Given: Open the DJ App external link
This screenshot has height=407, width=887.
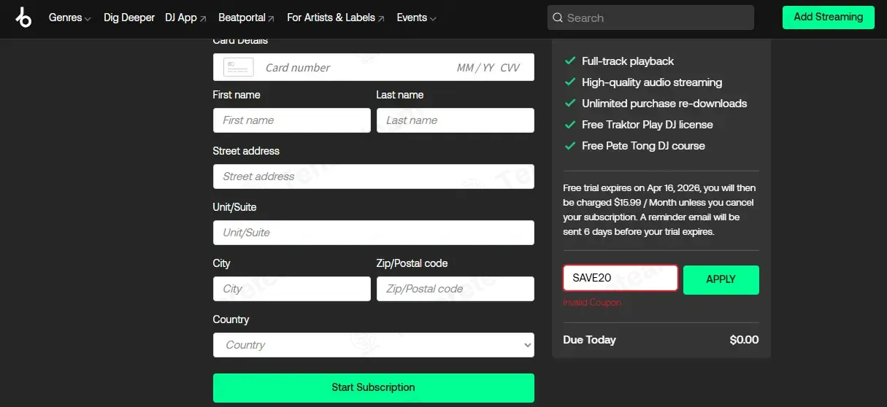Looking at the screenshot, I should (185, 18).
